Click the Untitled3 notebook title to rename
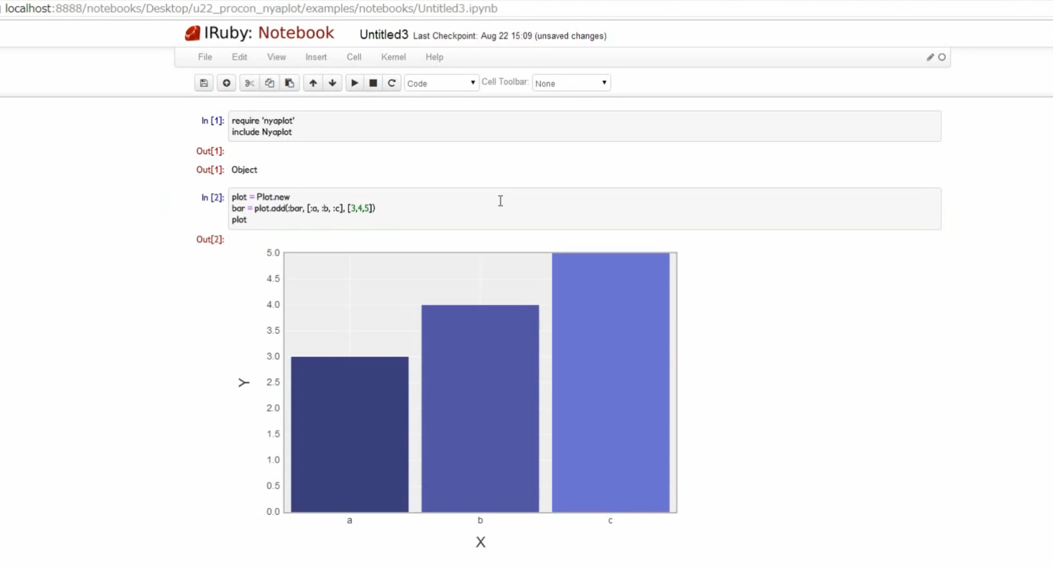This screenshot has height=567, width=1053. coord(383,35)
